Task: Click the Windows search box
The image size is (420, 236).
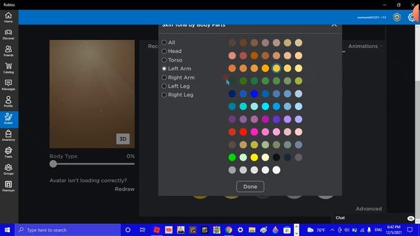Action: pyautogui.click(x=68, y=230)
